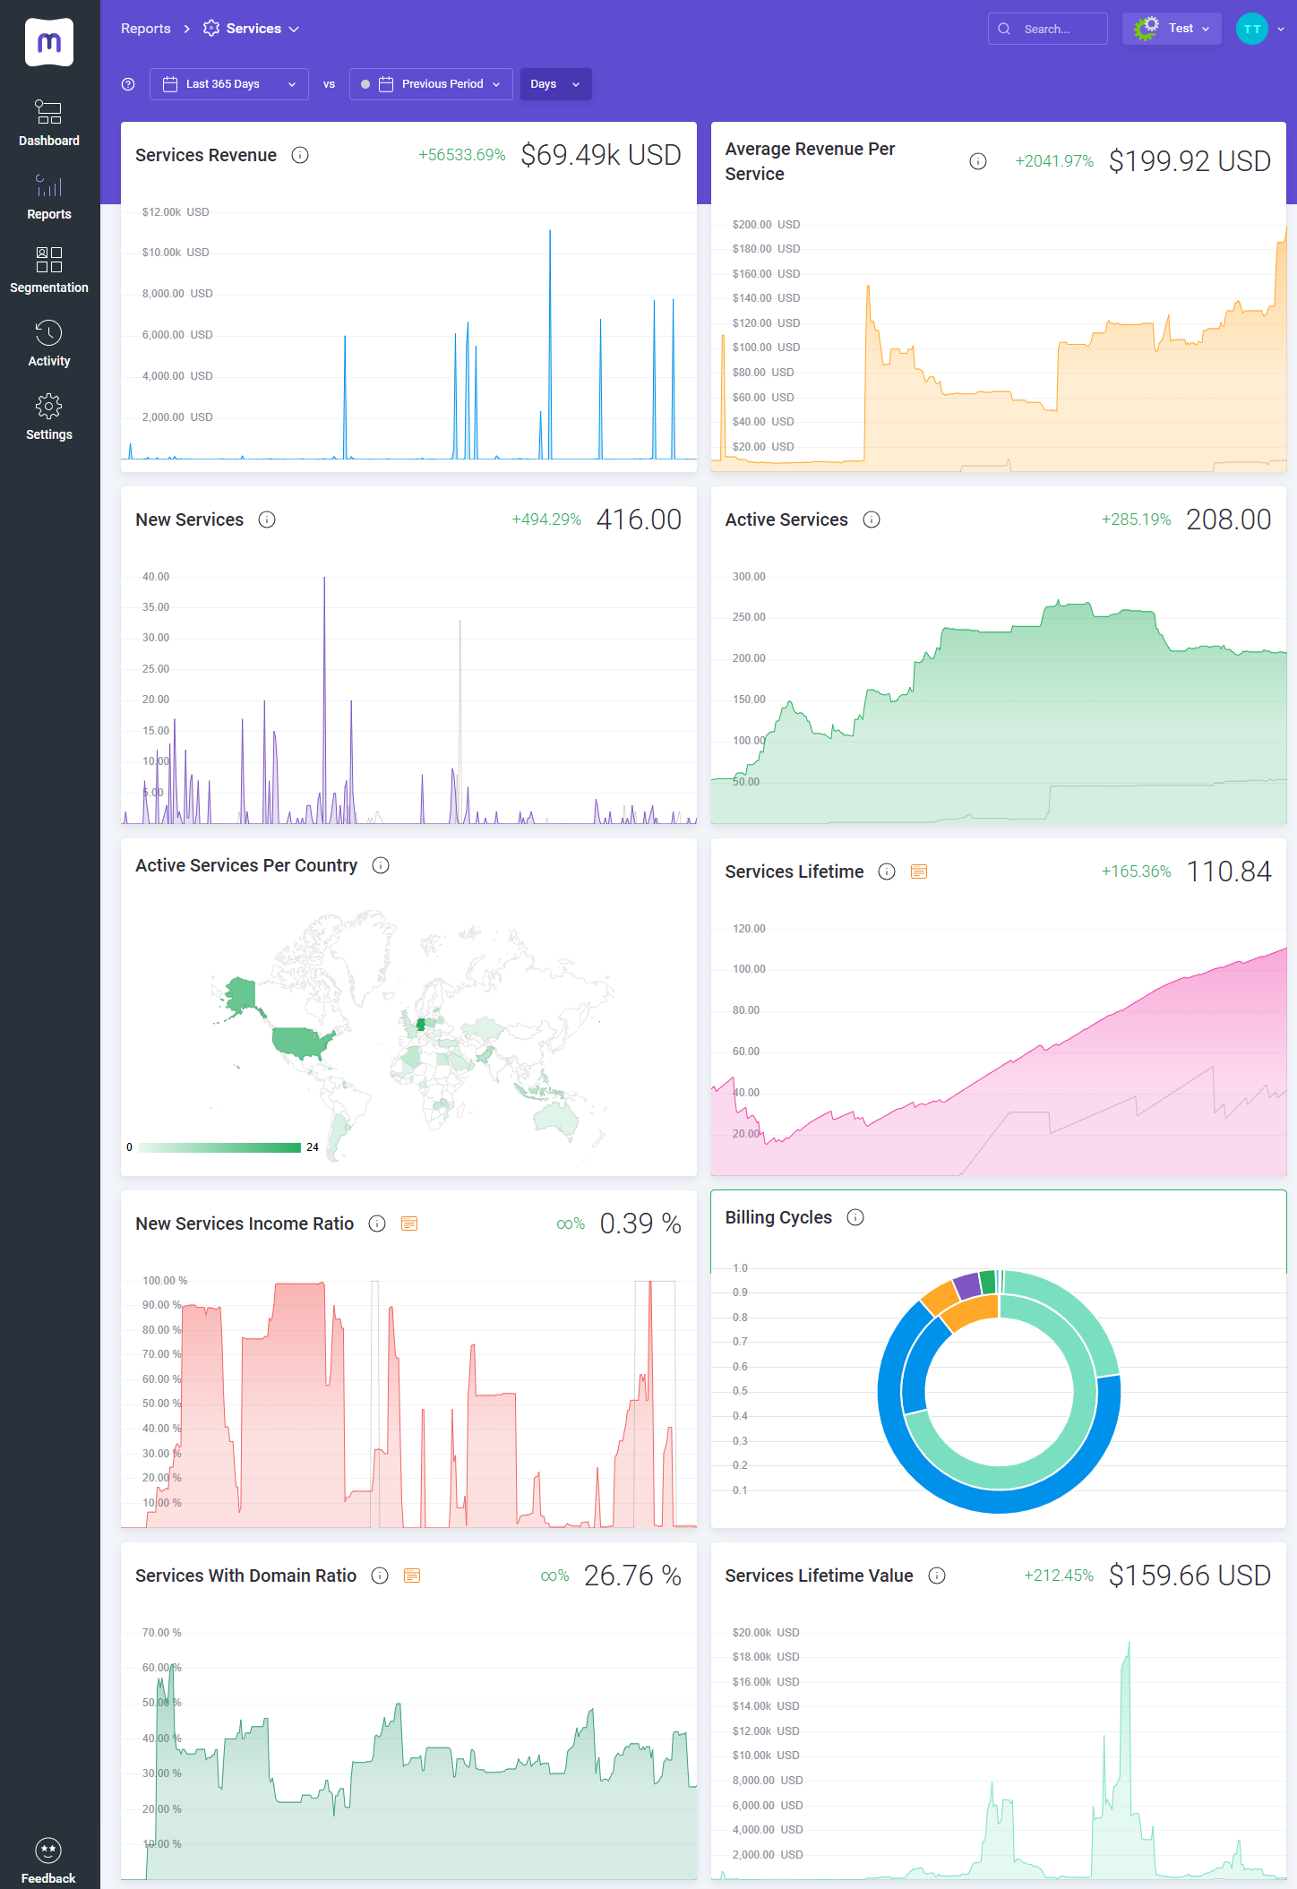Open orange note icon on Services Lifetime

[x=919, y=872]
